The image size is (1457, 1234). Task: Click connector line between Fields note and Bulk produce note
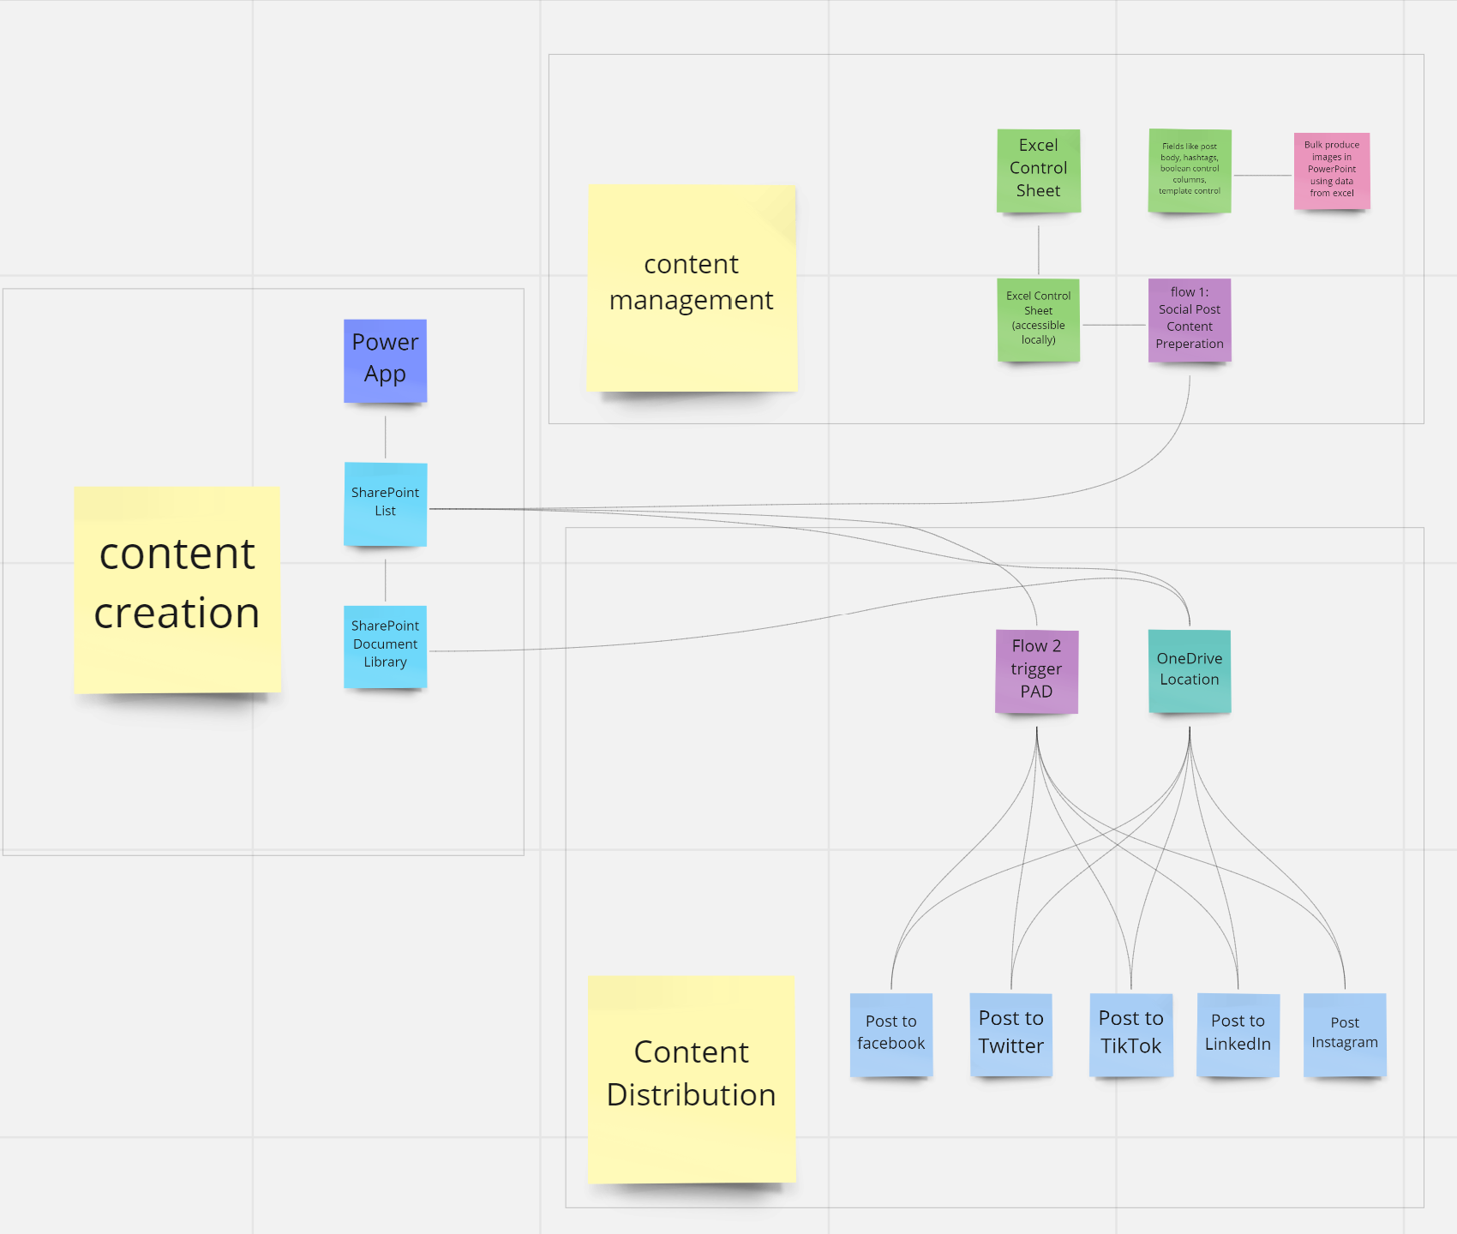(x=1262, y=176)
